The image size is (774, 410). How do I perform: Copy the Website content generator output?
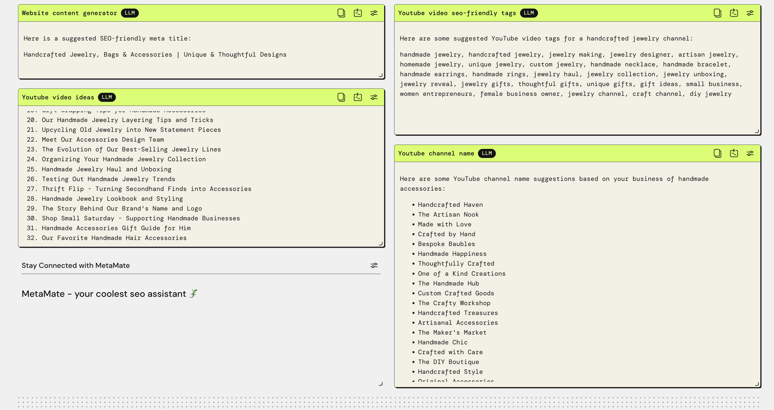pos(341,13)
